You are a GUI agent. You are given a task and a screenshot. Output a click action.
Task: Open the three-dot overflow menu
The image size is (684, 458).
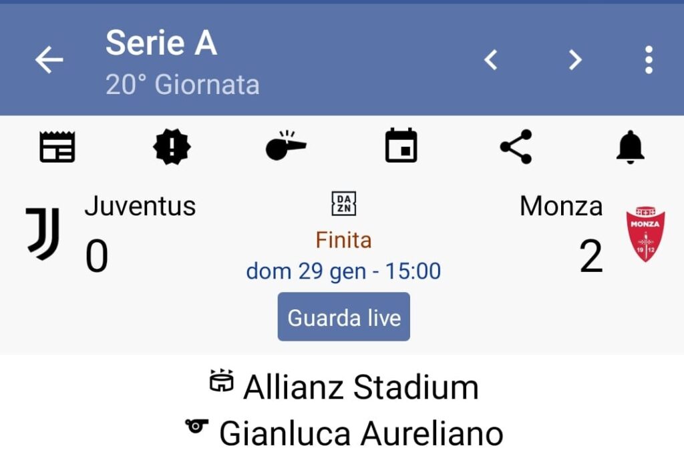point(648,60)
